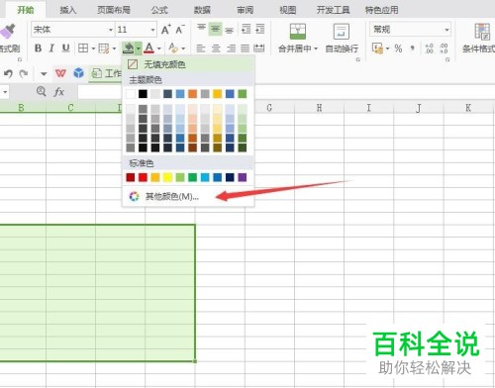The width and height of the screenshot is (495, 388).
Task: Click 条件格式 conditional formatting button
Action: pos(480,38)
